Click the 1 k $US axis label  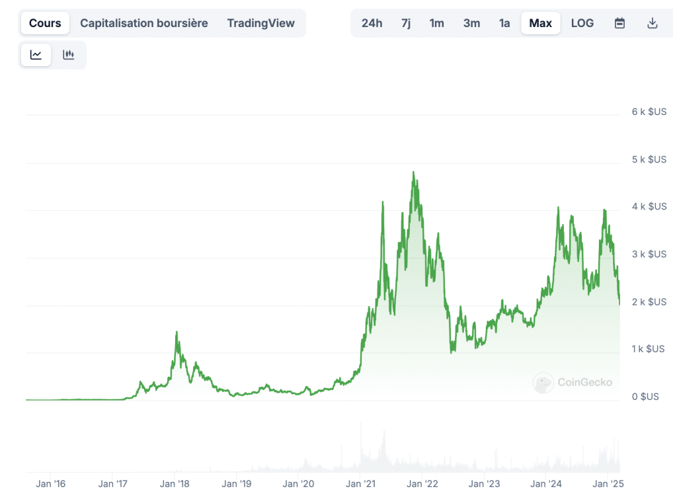coord(648,349)
